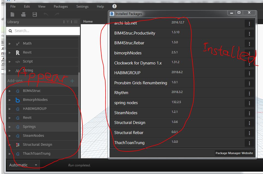This screenshot has width=263, height=174.
Task: Open options menu for archi-lab.net package
Action: pos(249,24)
